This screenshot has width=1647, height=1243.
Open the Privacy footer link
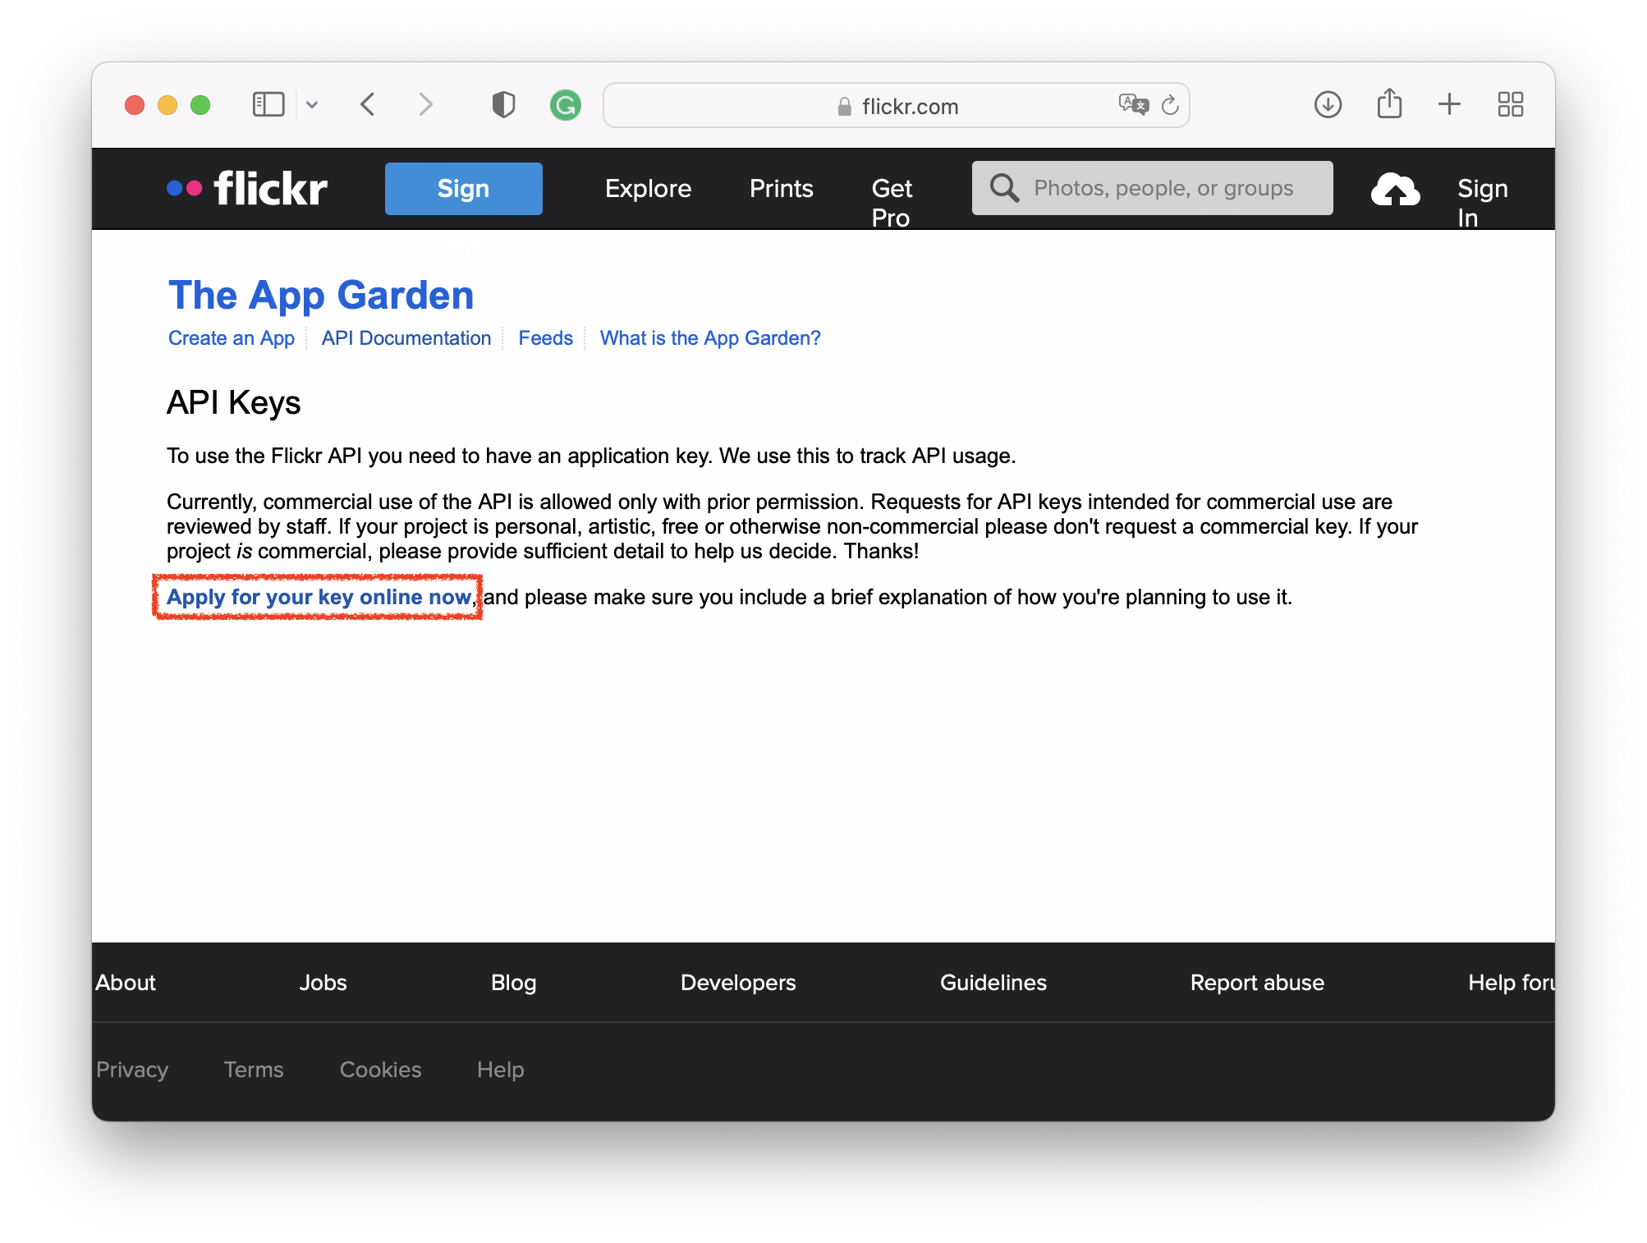click(x=132, y=1070)
